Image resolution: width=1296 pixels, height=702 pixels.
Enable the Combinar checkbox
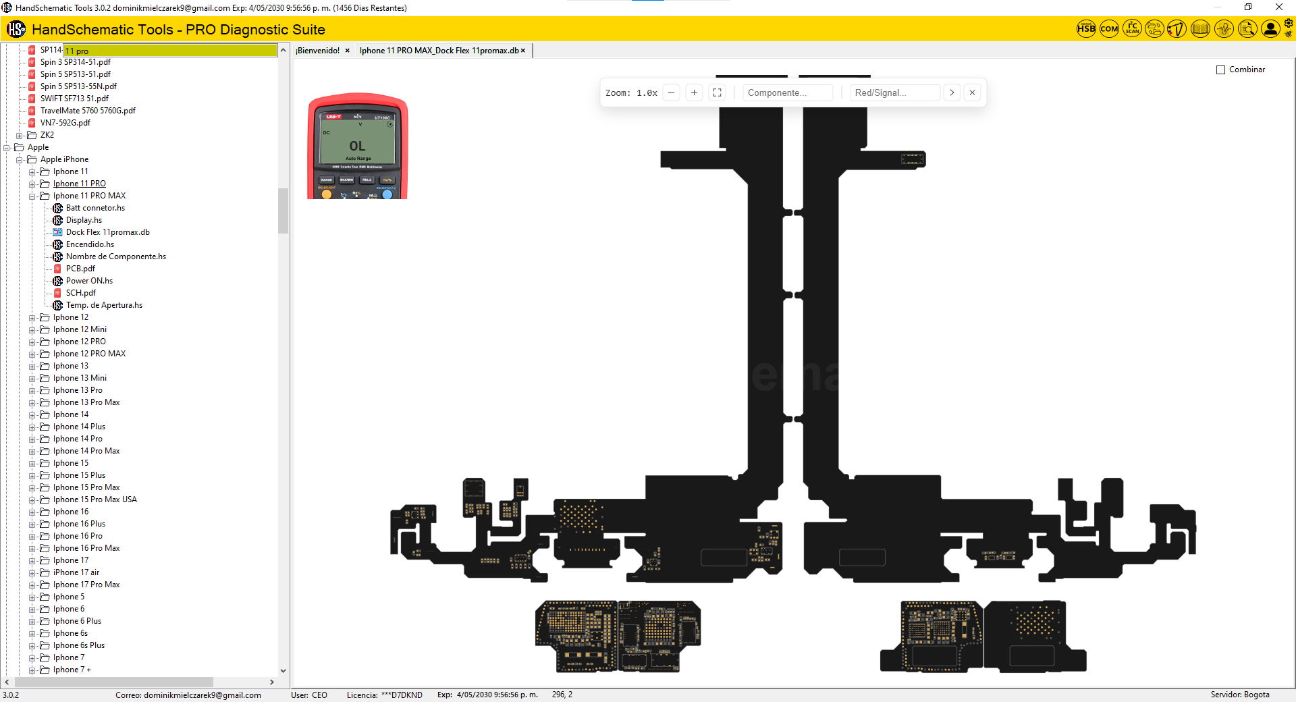coord(1220,70)
